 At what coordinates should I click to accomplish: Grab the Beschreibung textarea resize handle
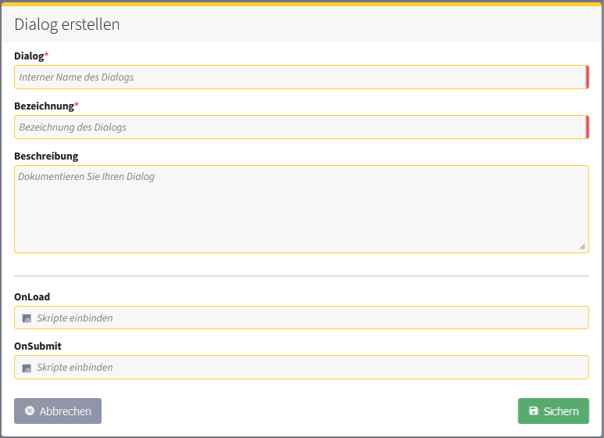[582, 246]
